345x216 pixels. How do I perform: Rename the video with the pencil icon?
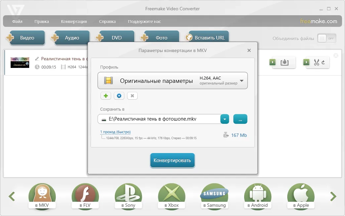pyautogui.click(x=37, y=59)
